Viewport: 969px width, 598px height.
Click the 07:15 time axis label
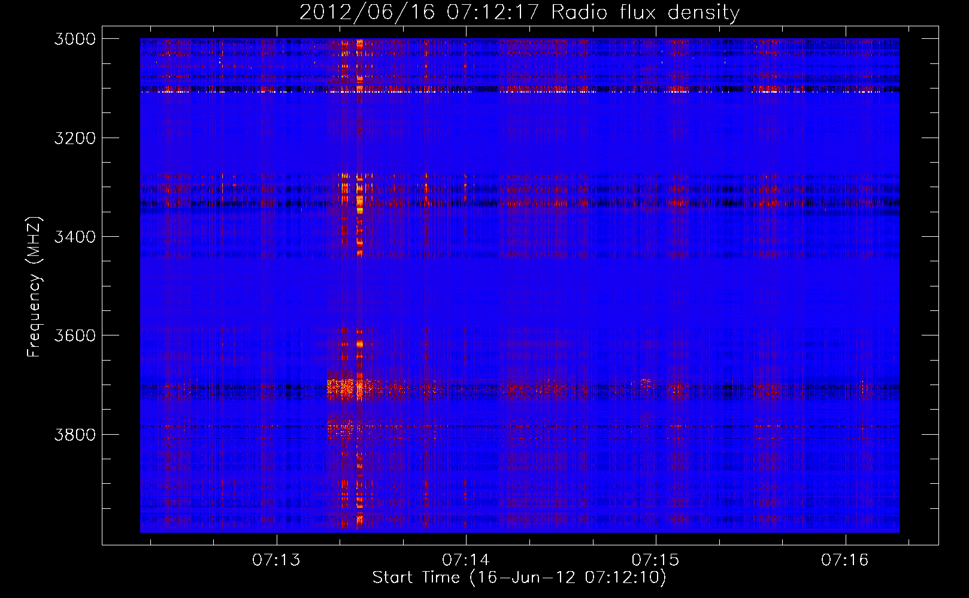[655, 560]
